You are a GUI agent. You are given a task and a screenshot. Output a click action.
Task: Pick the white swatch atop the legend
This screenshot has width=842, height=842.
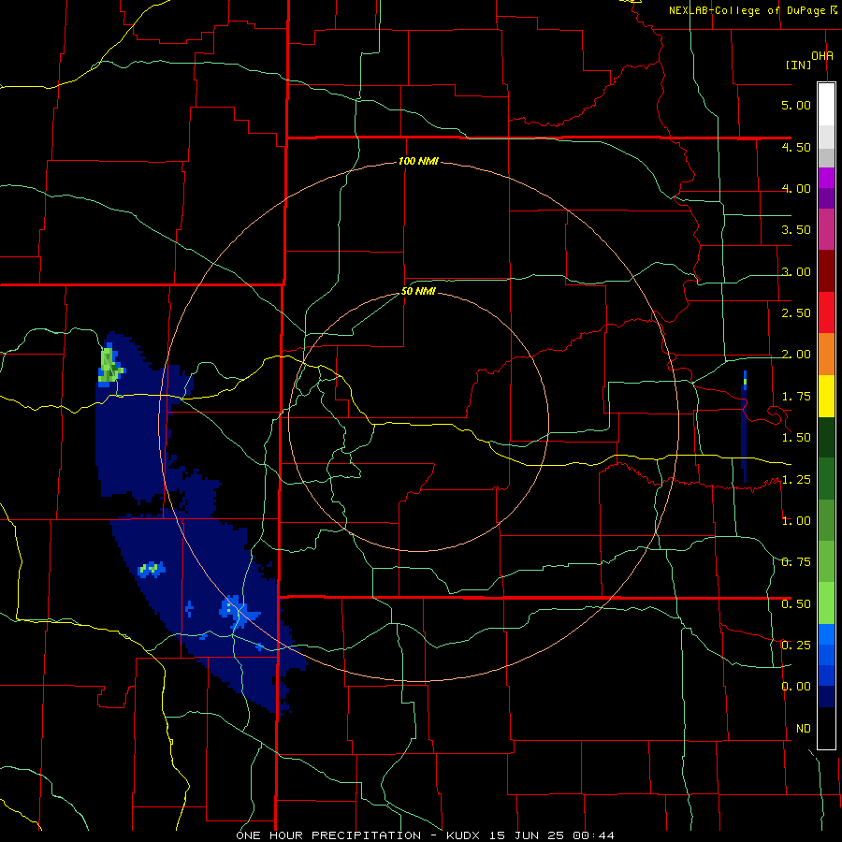(x=826, y=104)
